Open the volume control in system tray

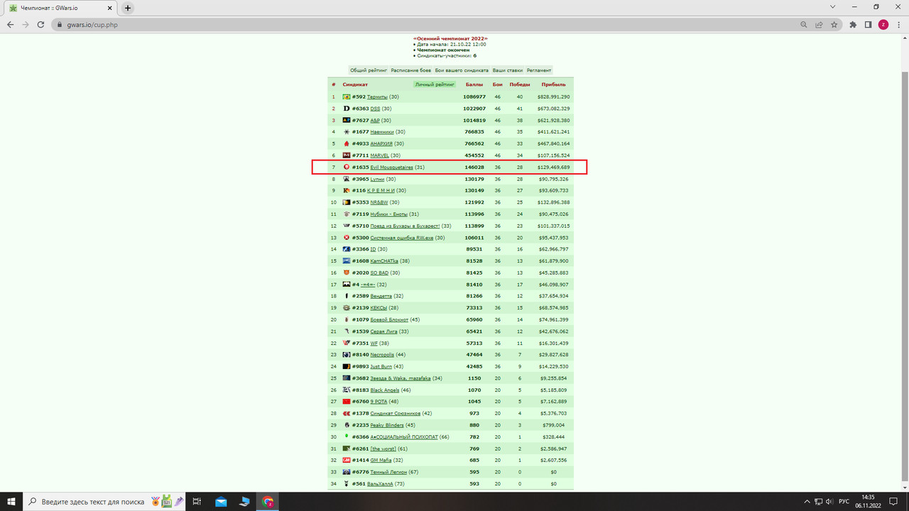tap(829, 502)
